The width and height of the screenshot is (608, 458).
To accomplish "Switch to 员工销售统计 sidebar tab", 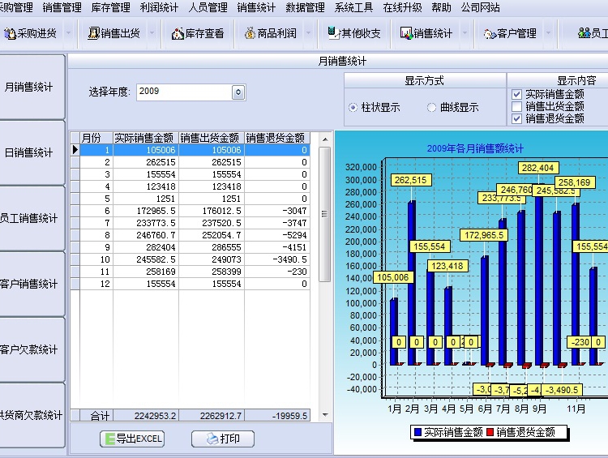I will (32, 218).
